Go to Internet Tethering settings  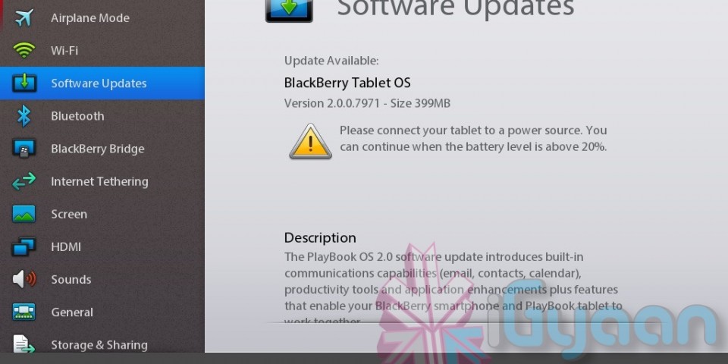click(x=102, y=181)
